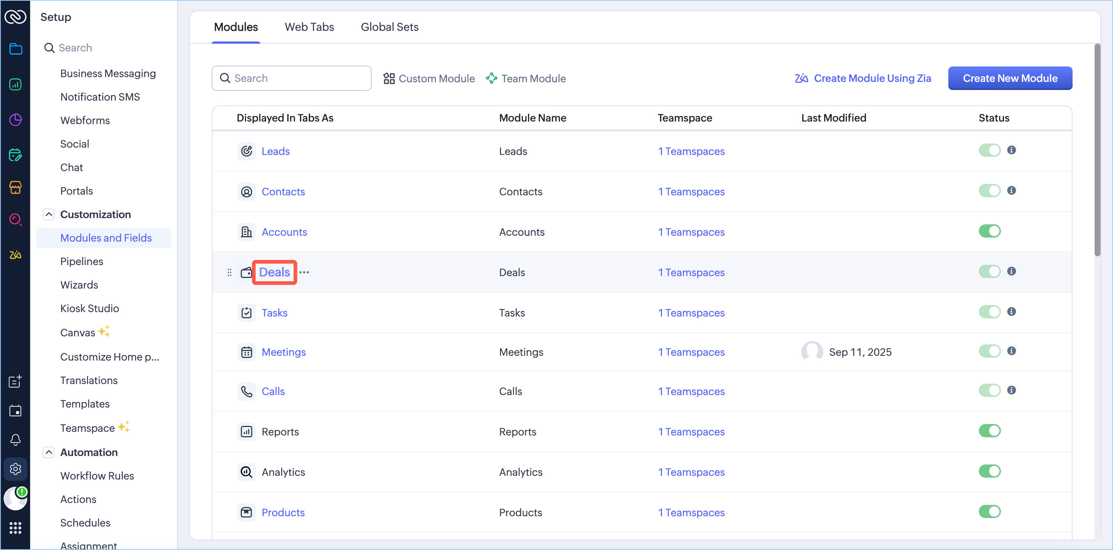Open the Global Sets tab
Screen dimensions: 1113x550
(x=389, y=27)
